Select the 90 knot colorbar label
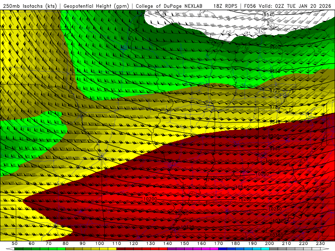 click(x=82, y=243)
